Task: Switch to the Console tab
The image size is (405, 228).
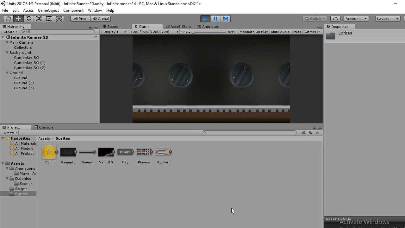Action: [x=44, y=127]
